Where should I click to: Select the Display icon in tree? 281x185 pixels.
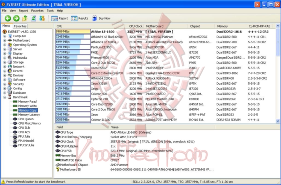10,53
